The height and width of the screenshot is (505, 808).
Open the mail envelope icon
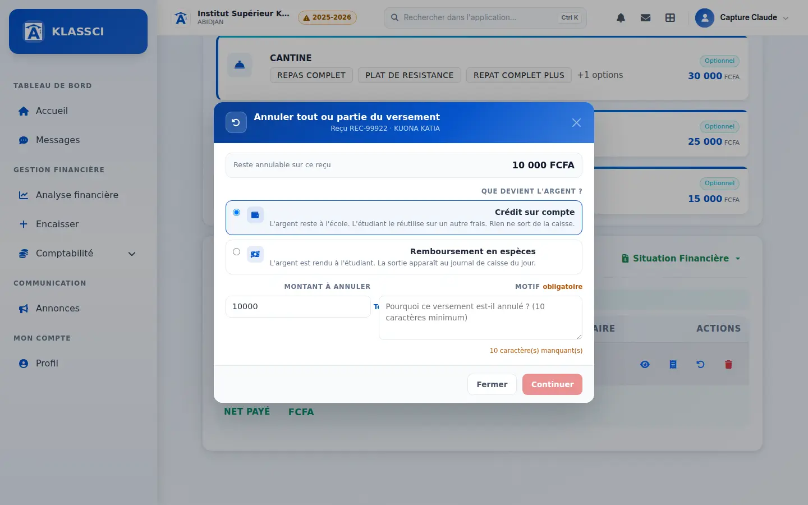coord(645,18)
